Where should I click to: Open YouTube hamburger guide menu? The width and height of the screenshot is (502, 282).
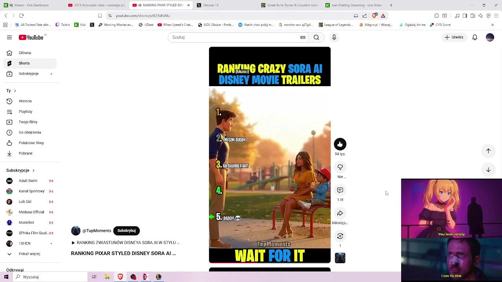(9, 37)
